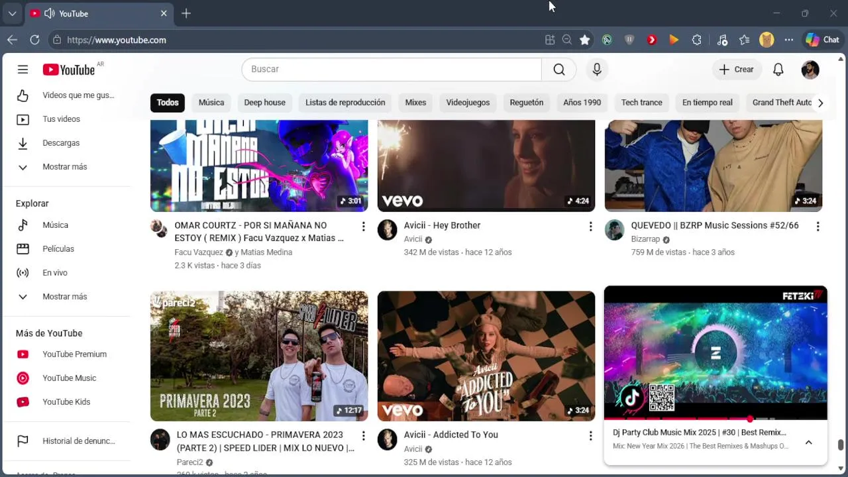Open Pareci2 channel name link

(190, 462)
